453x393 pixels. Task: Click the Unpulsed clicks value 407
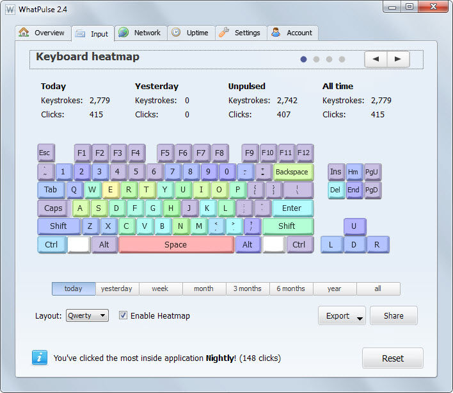pos(283,115)
